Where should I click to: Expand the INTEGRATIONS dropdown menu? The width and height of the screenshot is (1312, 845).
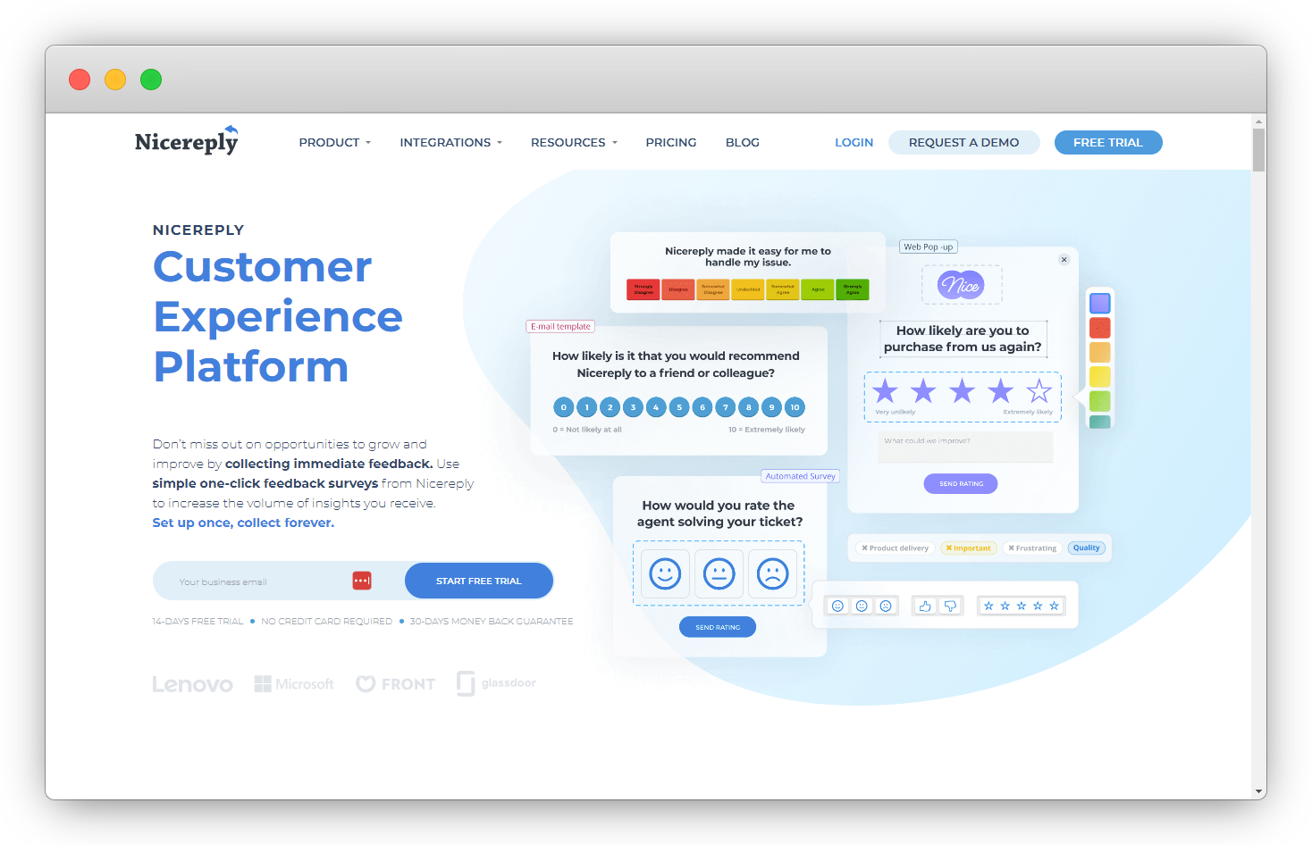[x=451, y=142]
